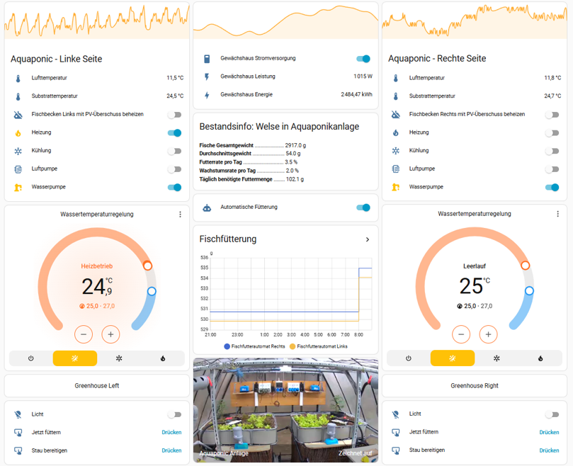Click snowflake icon of right Kühlung
The width and height of the screenshot is (573, 466).
coord(395,151)
